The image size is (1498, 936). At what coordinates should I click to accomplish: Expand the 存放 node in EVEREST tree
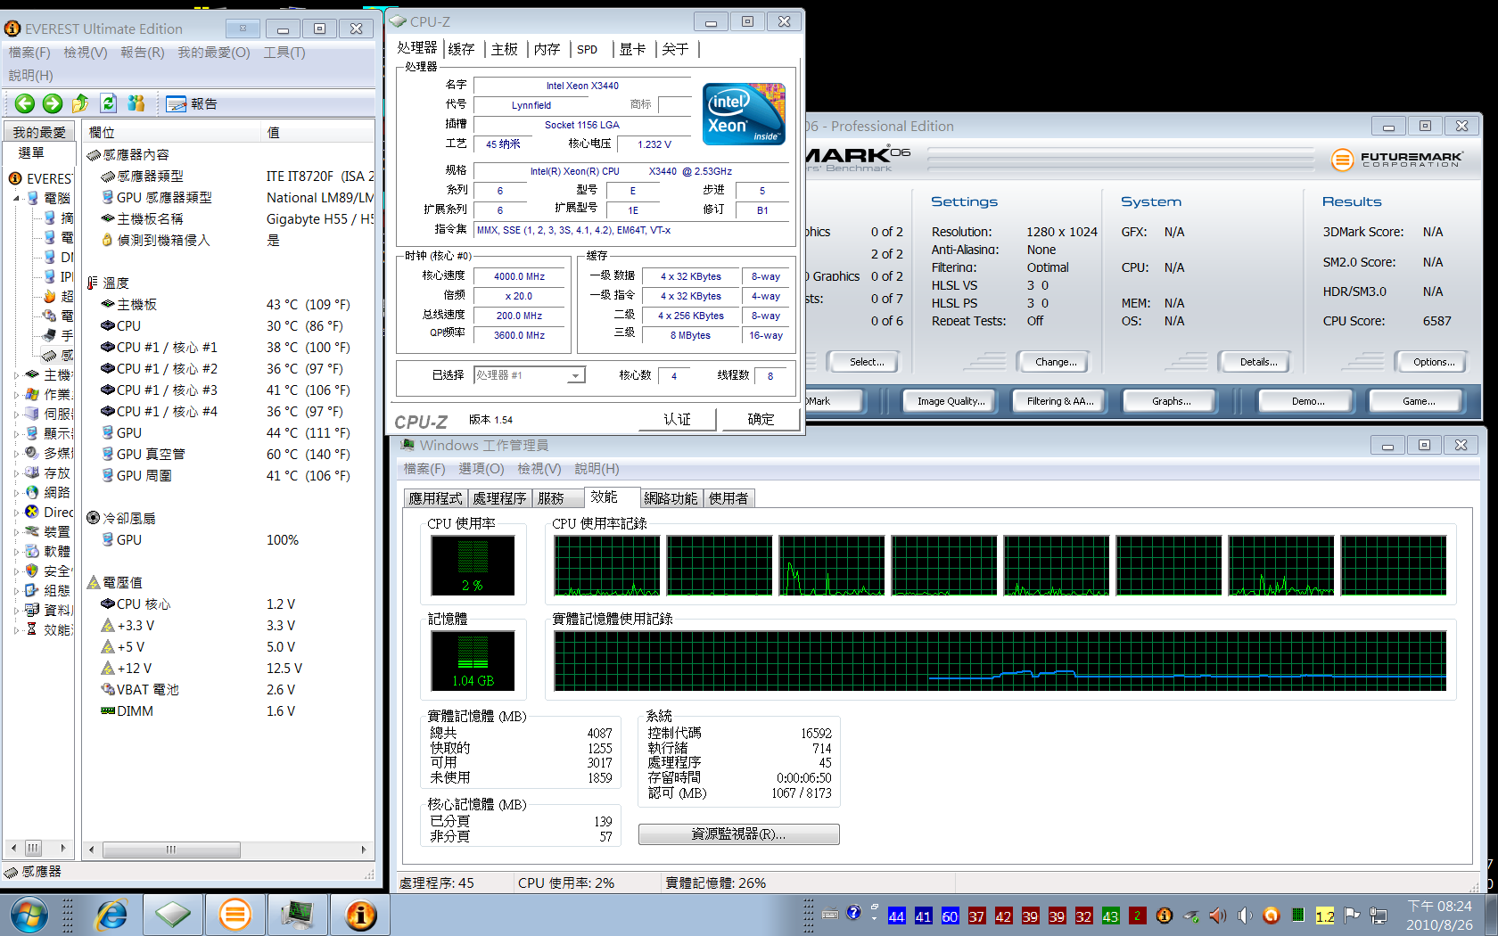[16, 472]
